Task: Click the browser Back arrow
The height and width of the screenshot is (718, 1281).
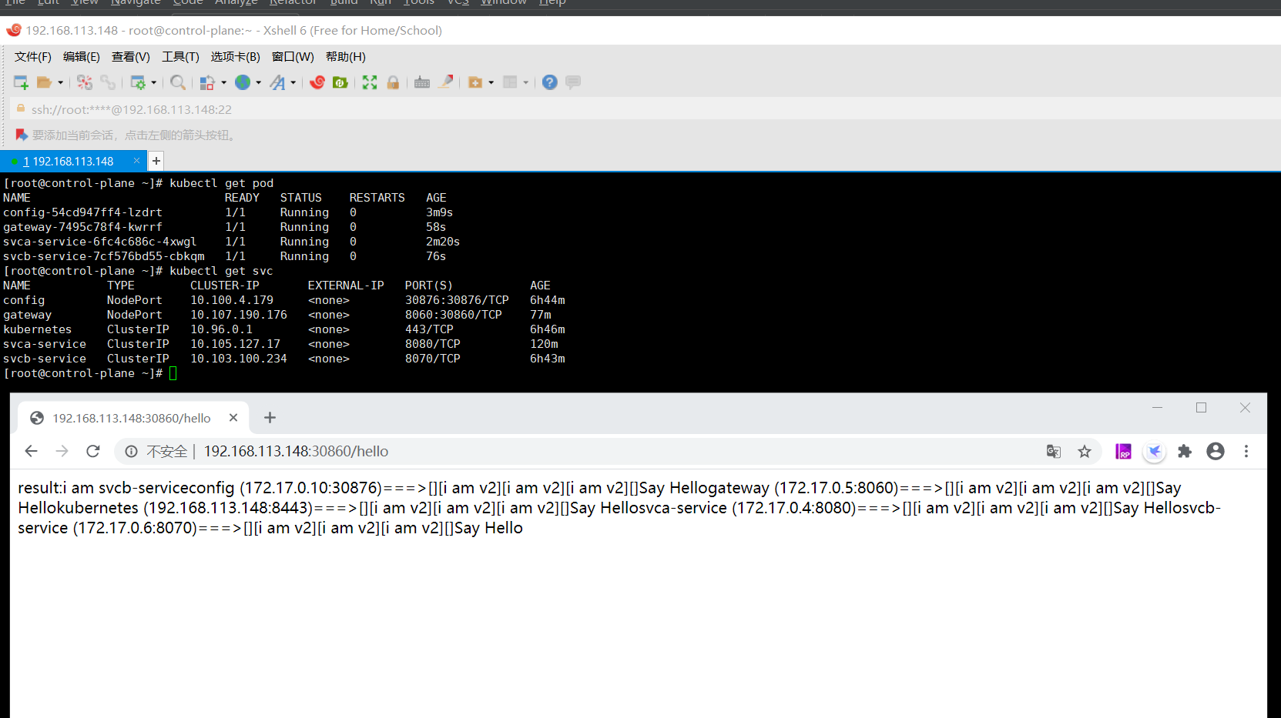Action: [x=31, y=452]
